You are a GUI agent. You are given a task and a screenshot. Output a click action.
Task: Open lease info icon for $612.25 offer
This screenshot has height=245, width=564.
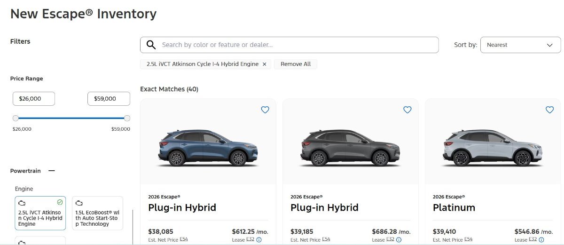[259, 240]
